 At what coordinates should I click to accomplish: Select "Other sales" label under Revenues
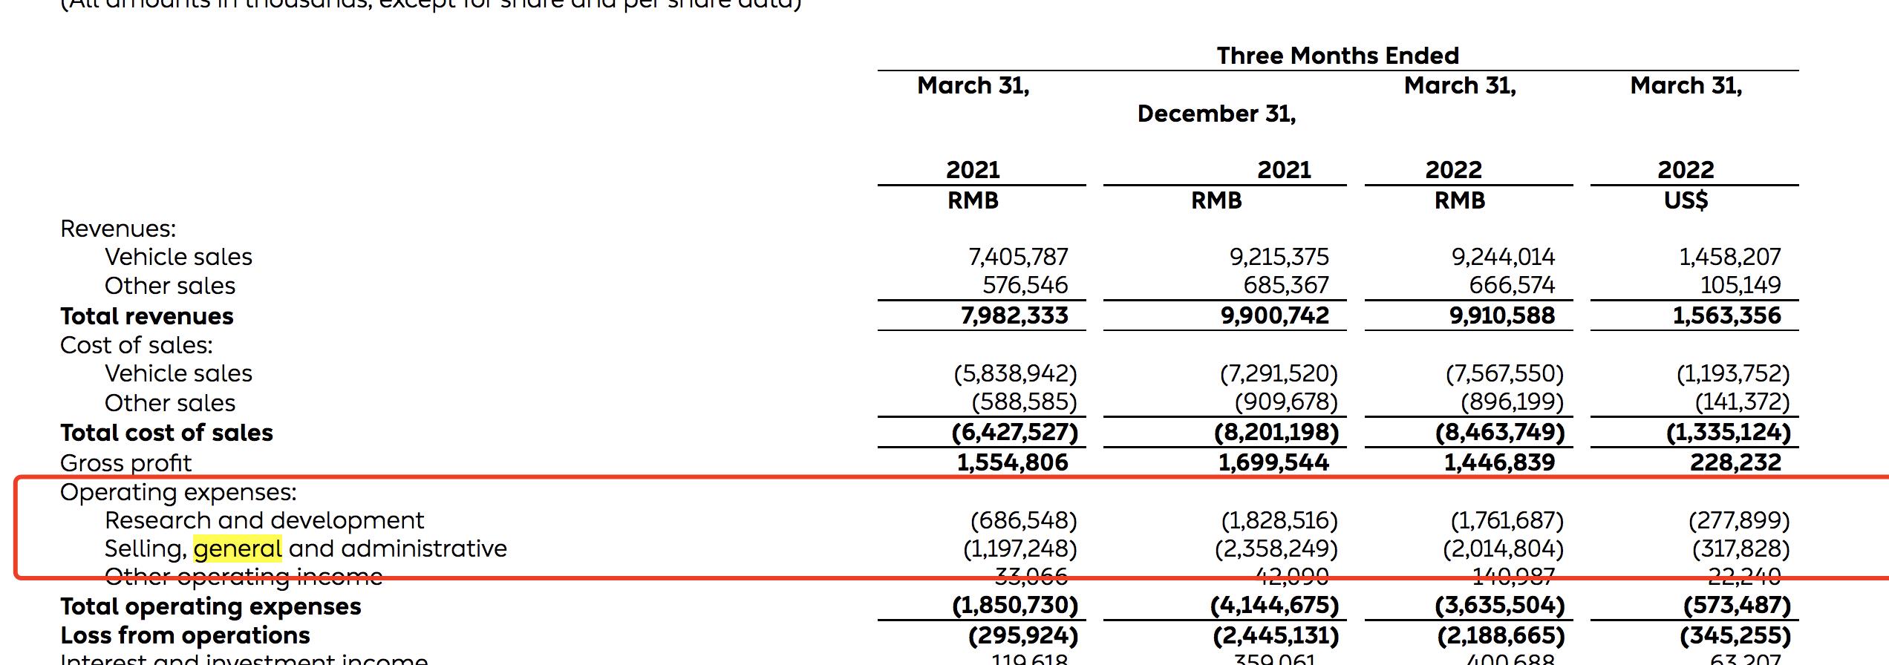[x=169, y=286]
